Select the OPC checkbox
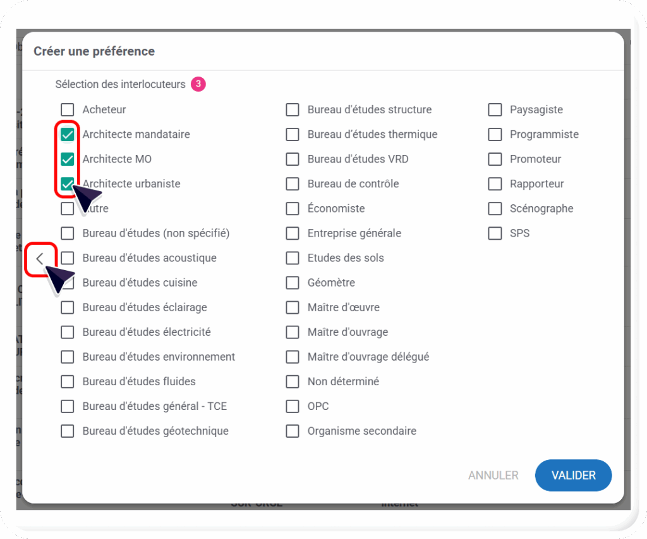Screen dimensions: 647x539 (x=293, y=406)
